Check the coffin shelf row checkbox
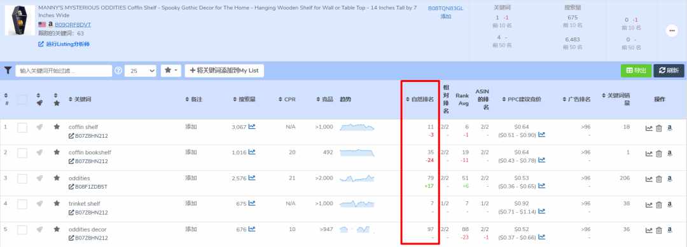 tap(22, 128)
